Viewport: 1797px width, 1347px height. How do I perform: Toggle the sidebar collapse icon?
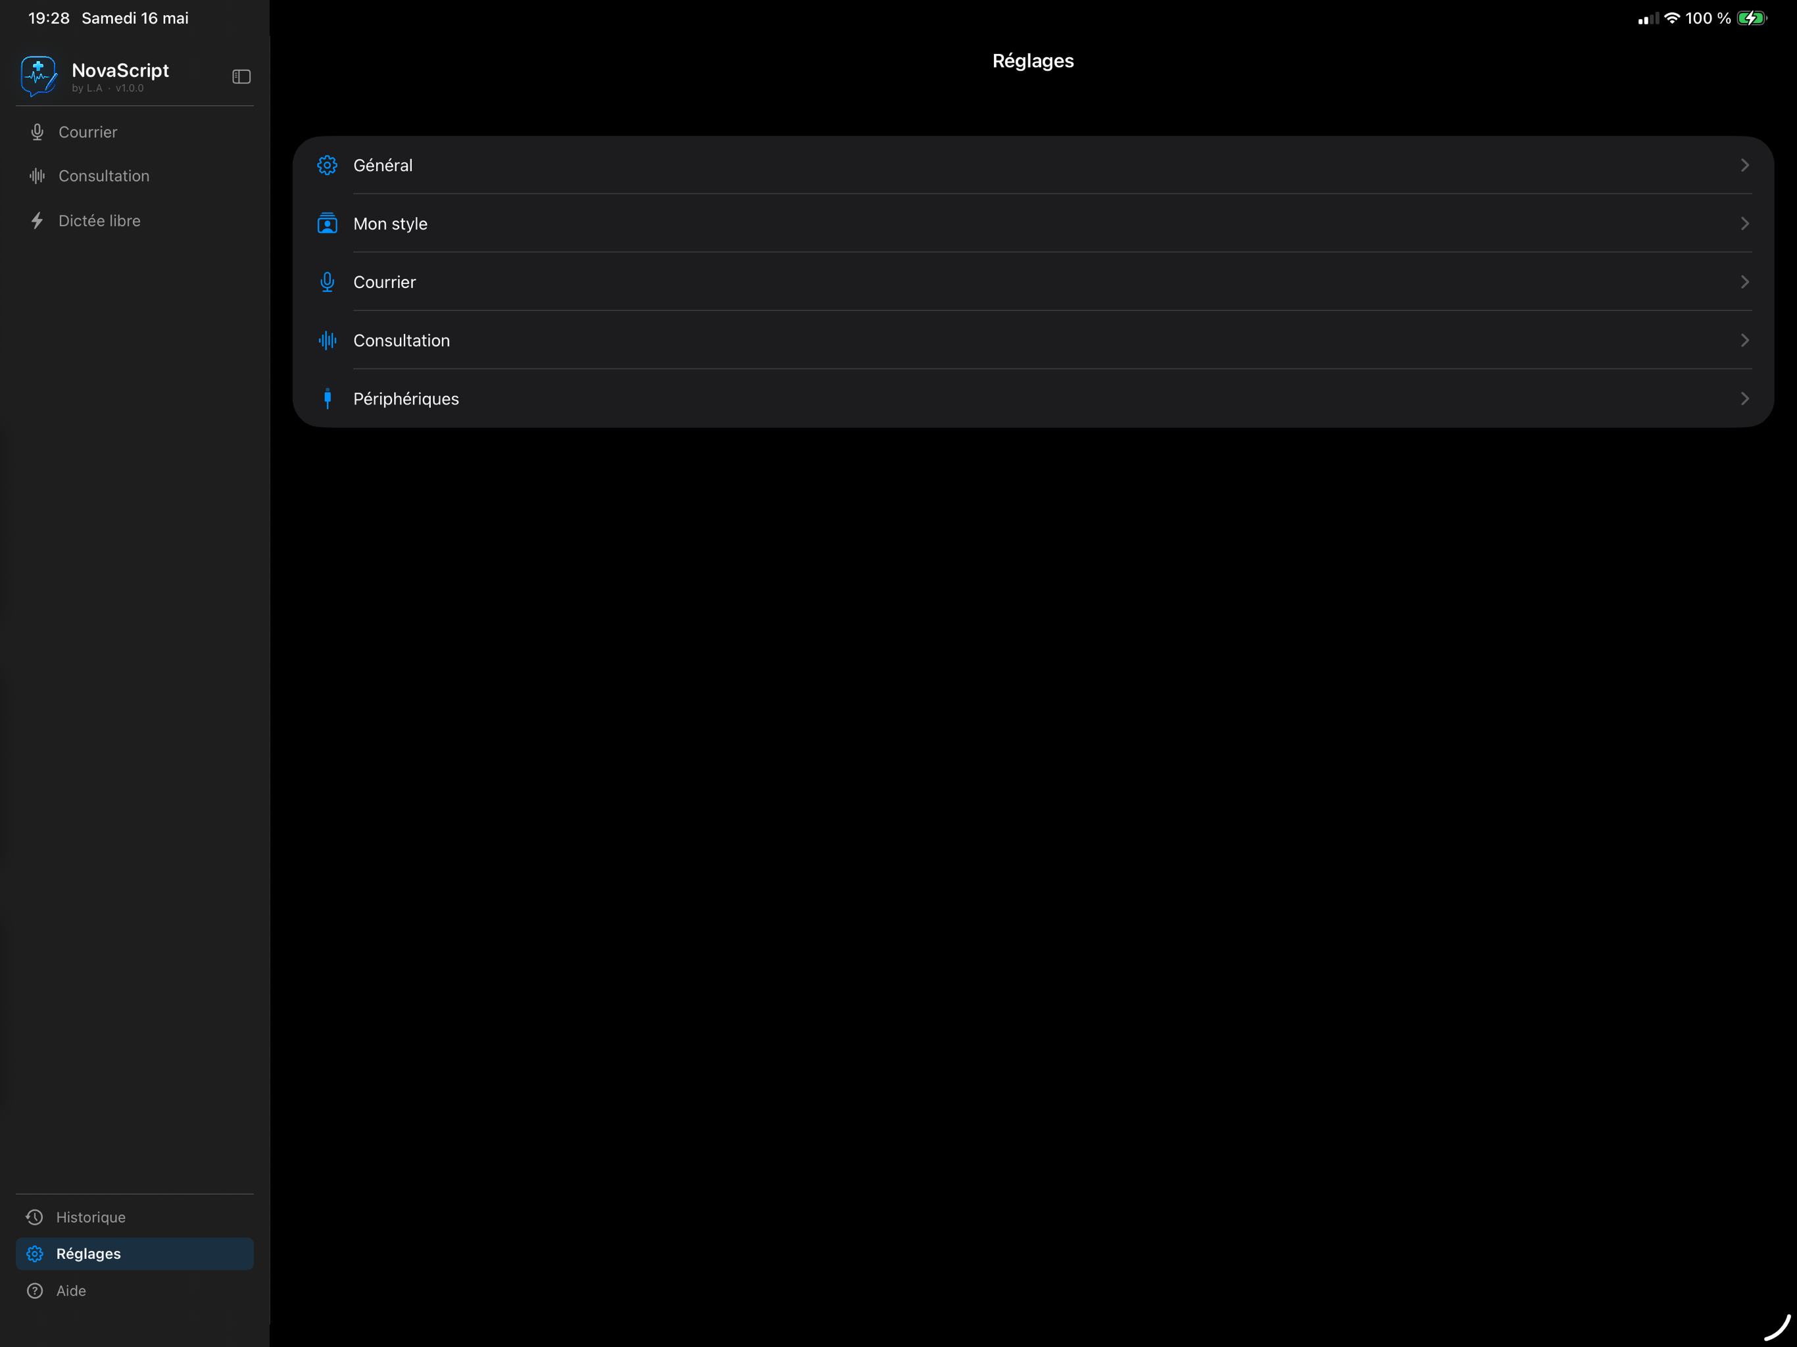[241, 76]
